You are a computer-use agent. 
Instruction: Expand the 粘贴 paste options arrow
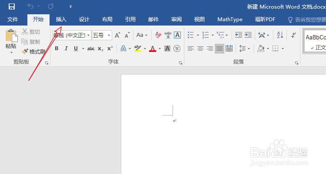click(x=11, y=52)
